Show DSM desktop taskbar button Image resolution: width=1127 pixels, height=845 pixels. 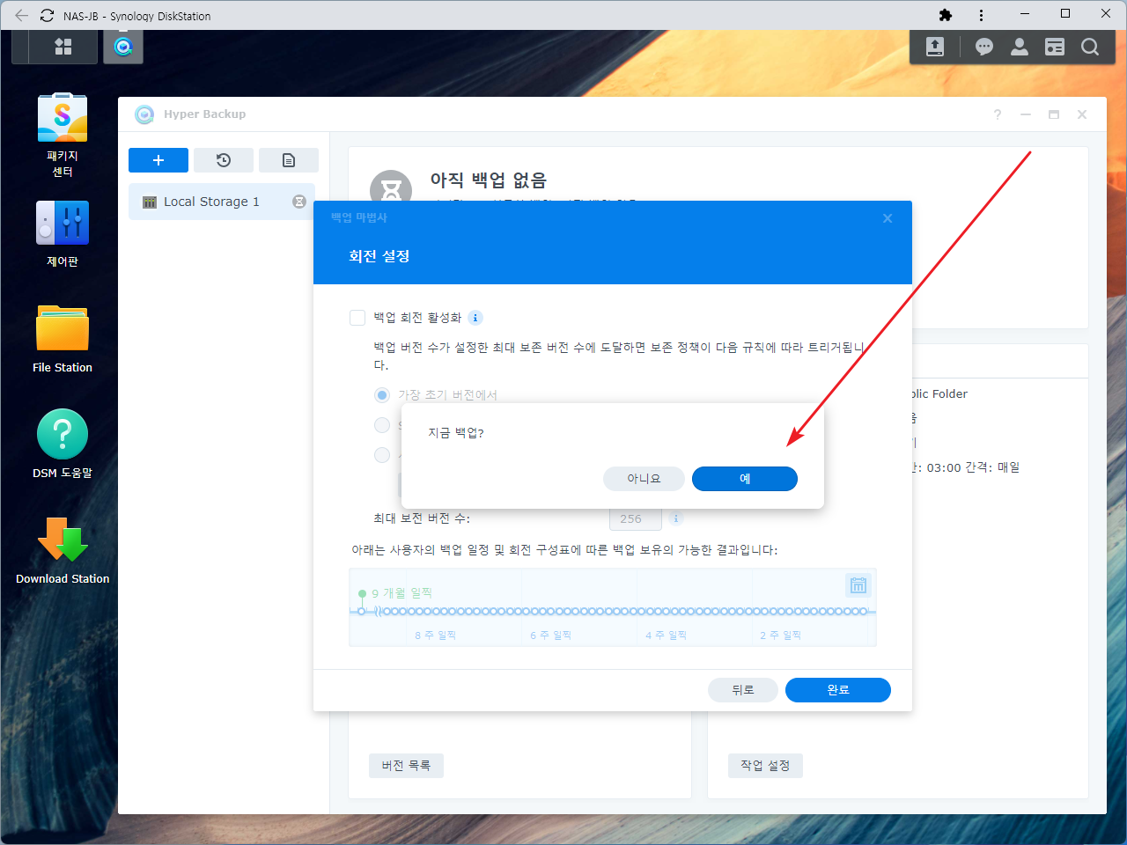(x=21, y=47)
